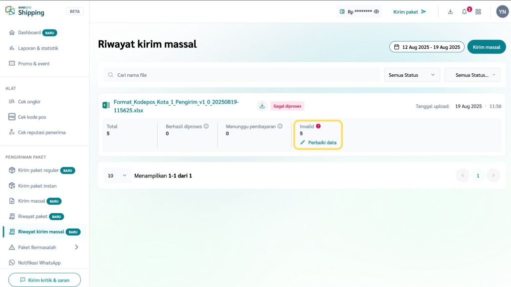The width and height of the screenshot is (511, 287).
Task: Open the apps grid icon in header
Action: tap(478, 11)
